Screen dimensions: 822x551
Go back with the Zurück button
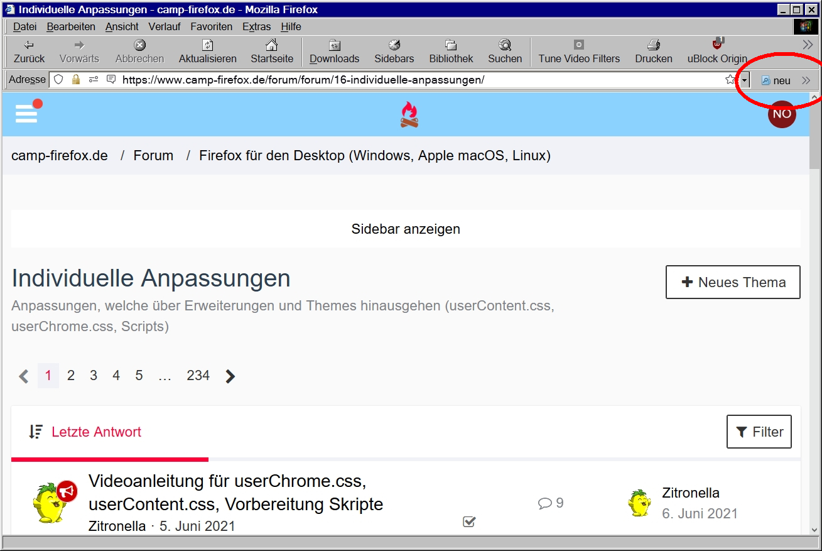tap(29, 51)
